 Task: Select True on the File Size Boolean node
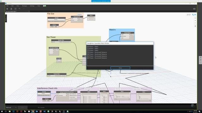click(x=52, y=27)
